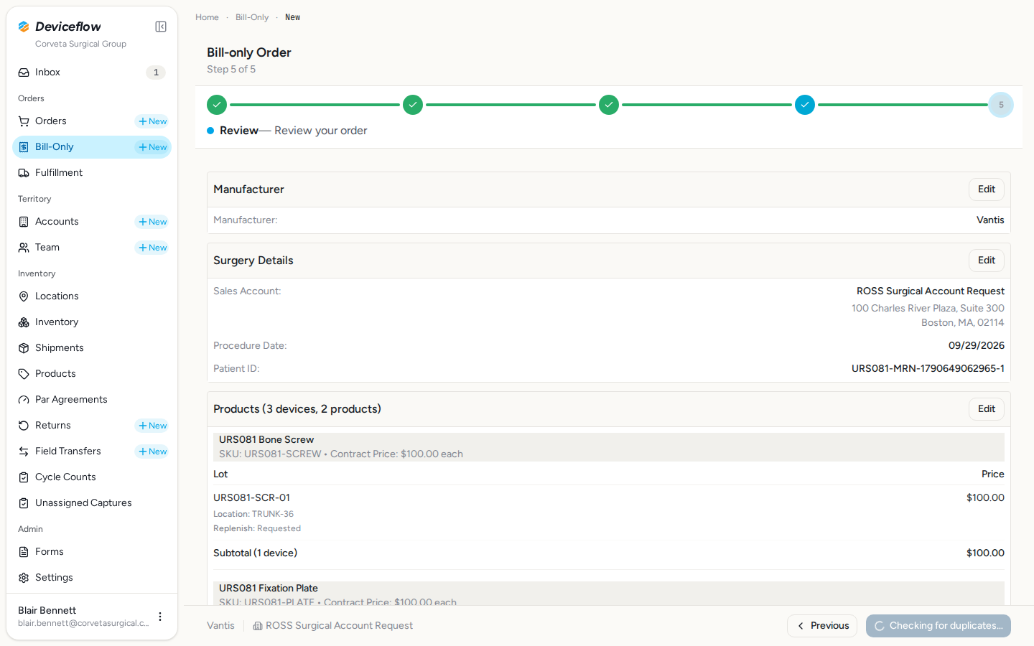Viewport: 1034px width, 646px height.
Task: Click the lot number URS081-SCR-01
Action: (252, 497)
